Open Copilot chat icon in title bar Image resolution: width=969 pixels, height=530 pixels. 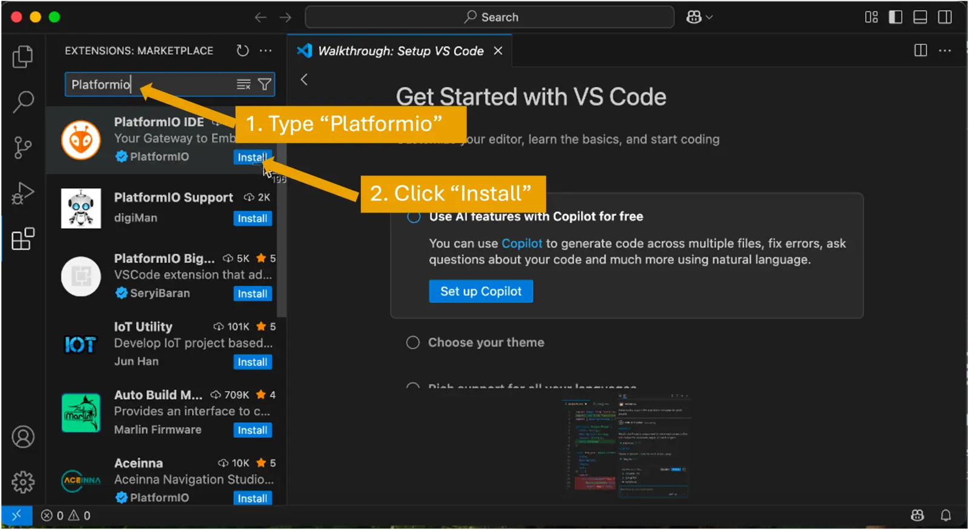click(x=694, y=18)
